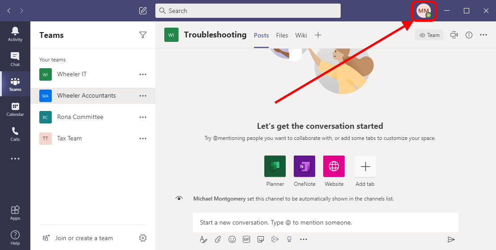Select the Rona Committee team

93,117
